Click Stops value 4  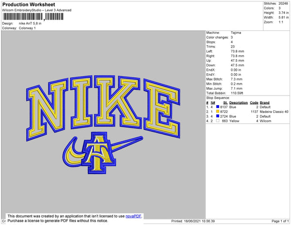click(232, 42)
